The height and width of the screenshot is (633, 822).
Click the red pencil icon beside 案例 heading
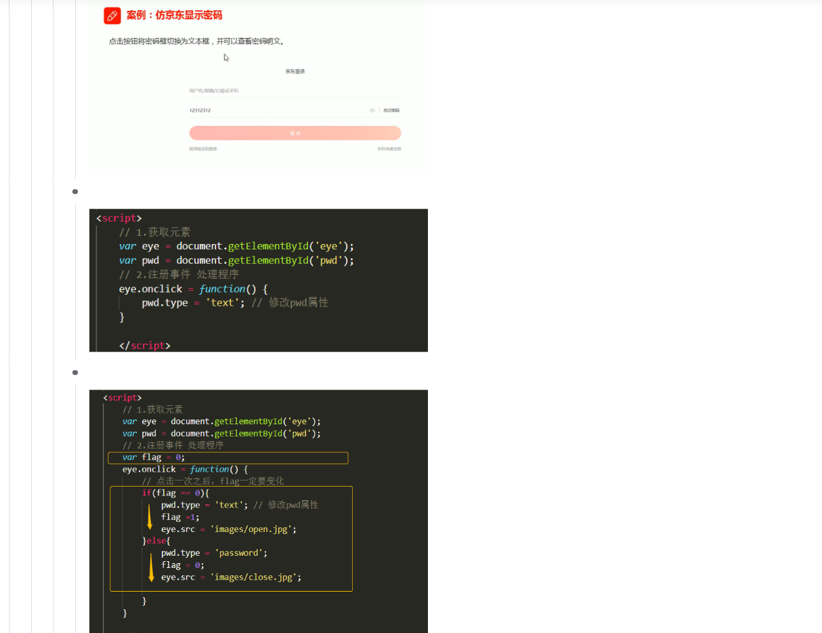pos(112,15)
